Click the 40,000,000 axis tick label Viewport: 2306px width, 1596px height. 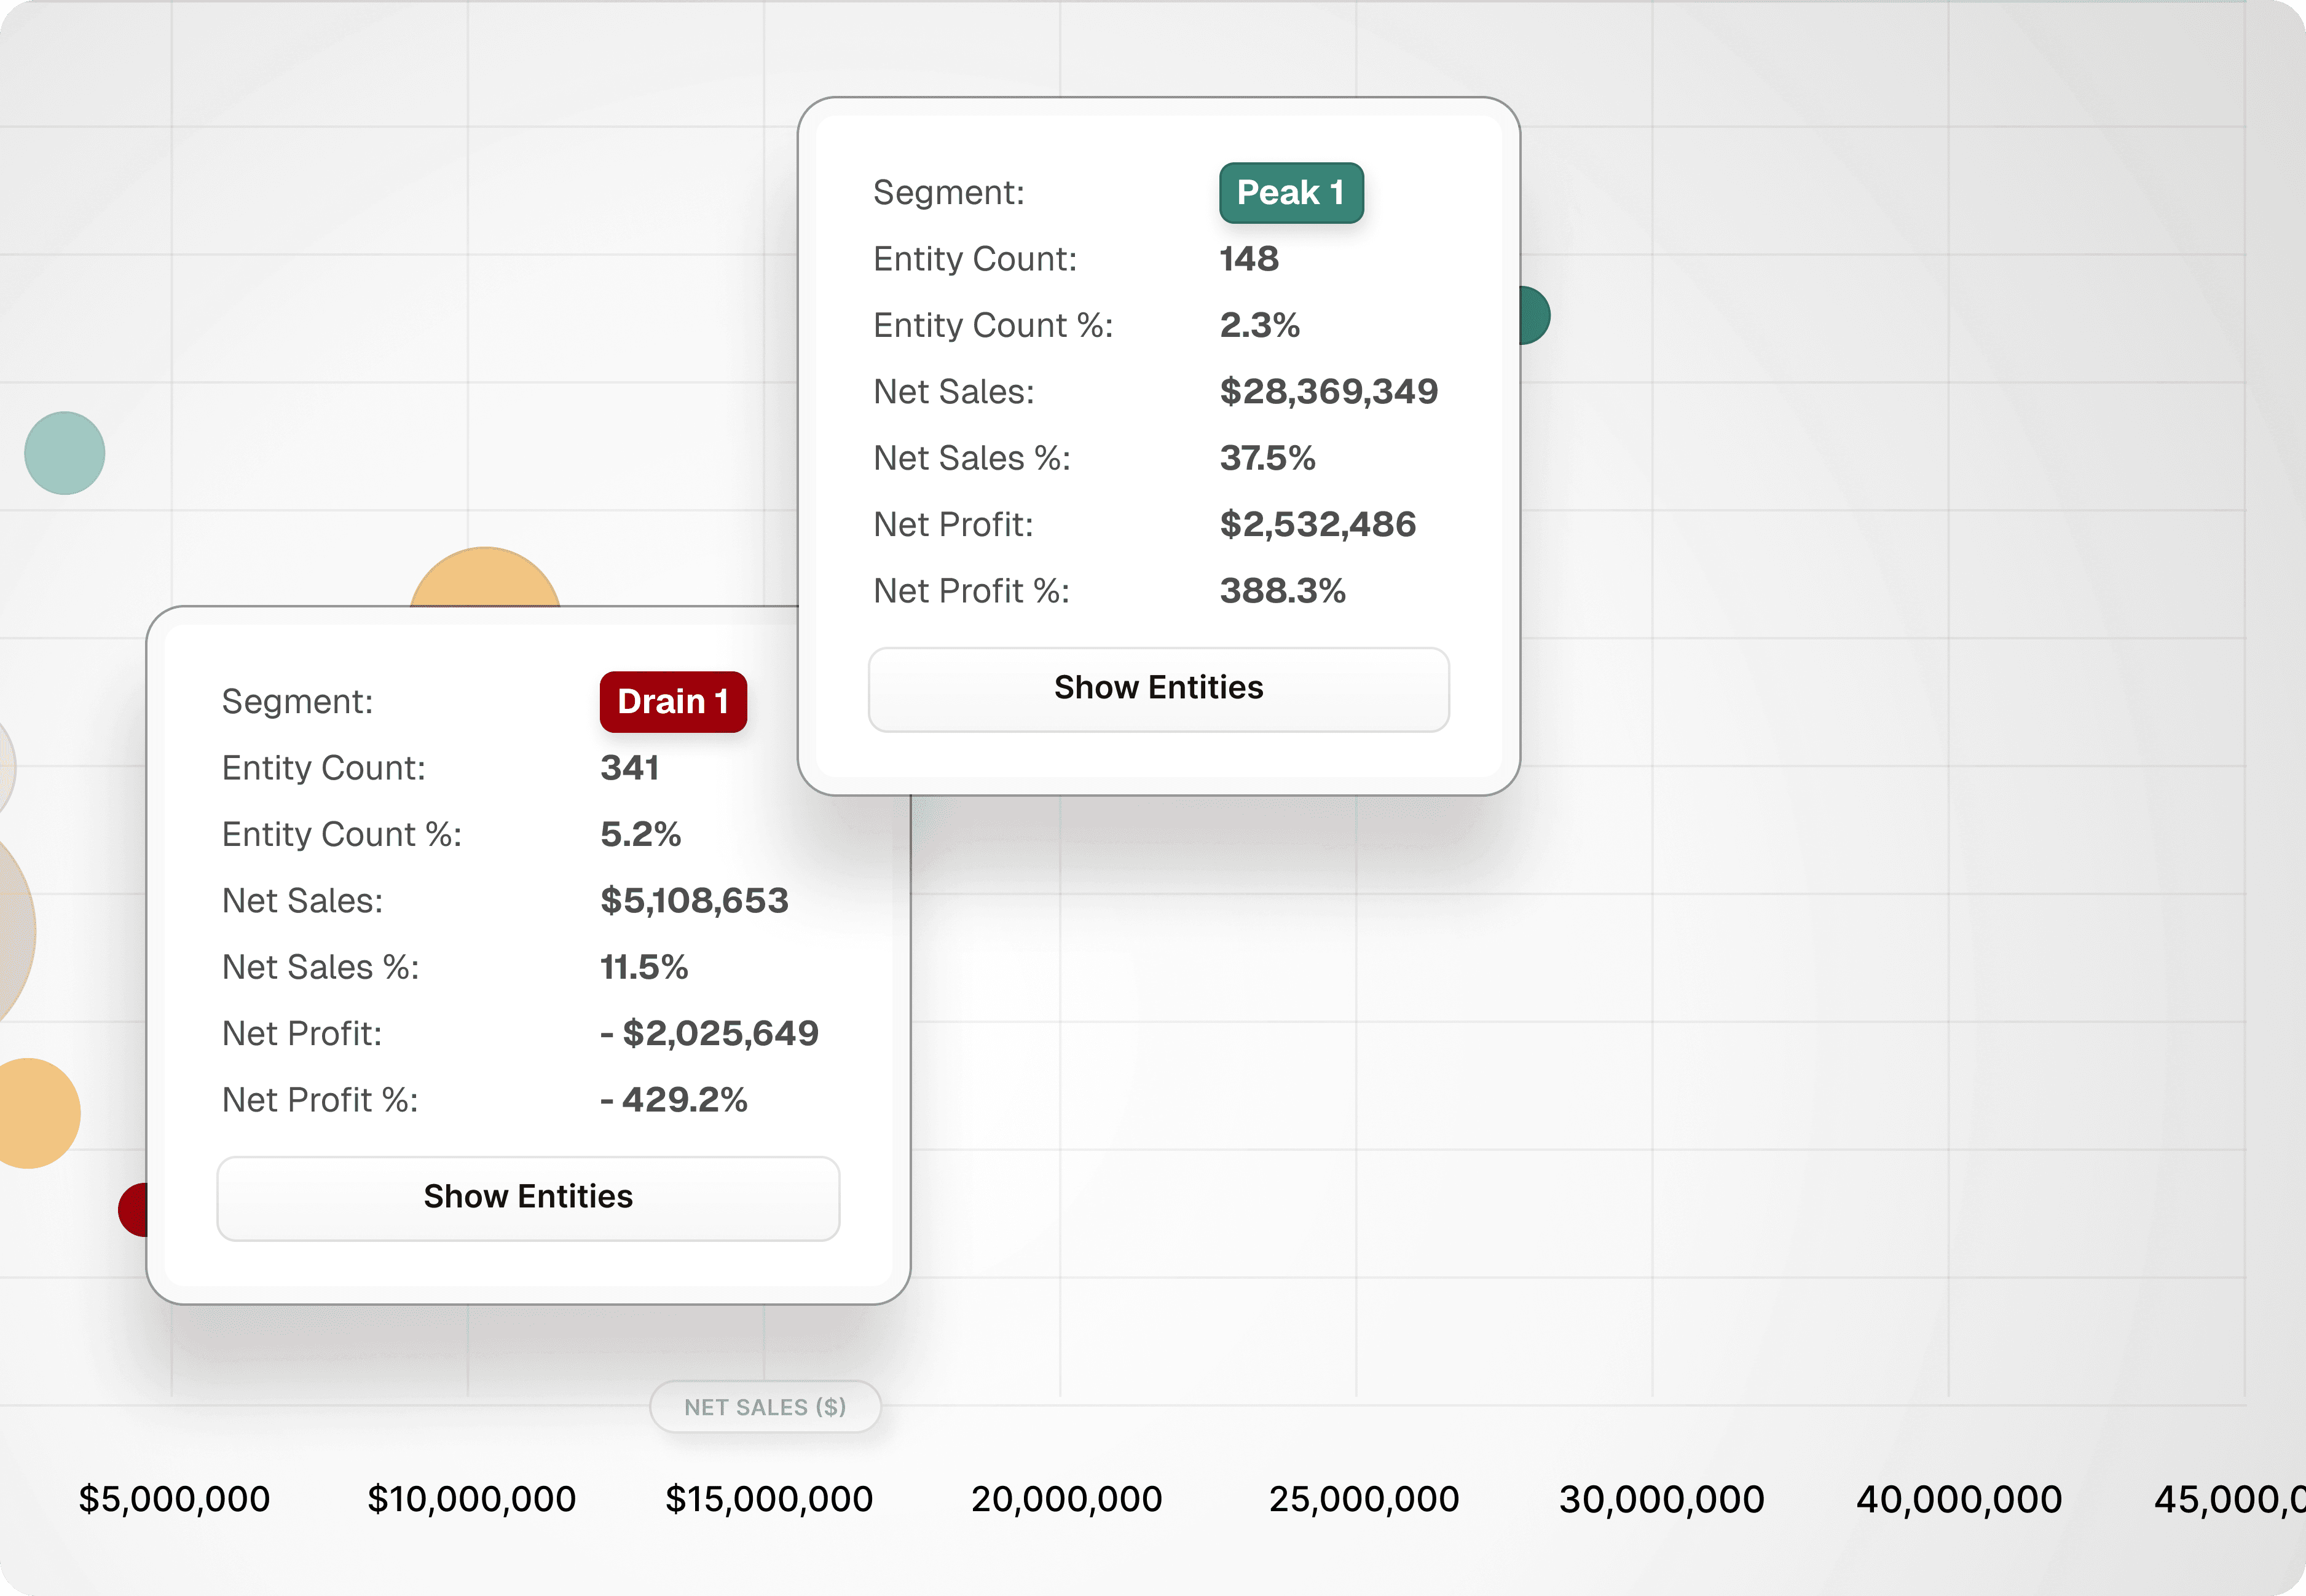pos(1958,1499)
